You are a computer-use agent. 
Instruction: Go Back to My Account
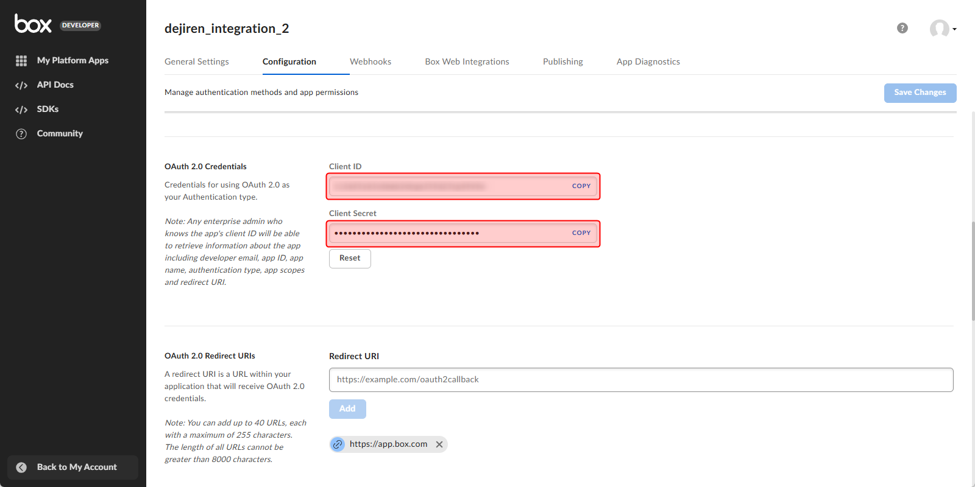coord(73,468)
